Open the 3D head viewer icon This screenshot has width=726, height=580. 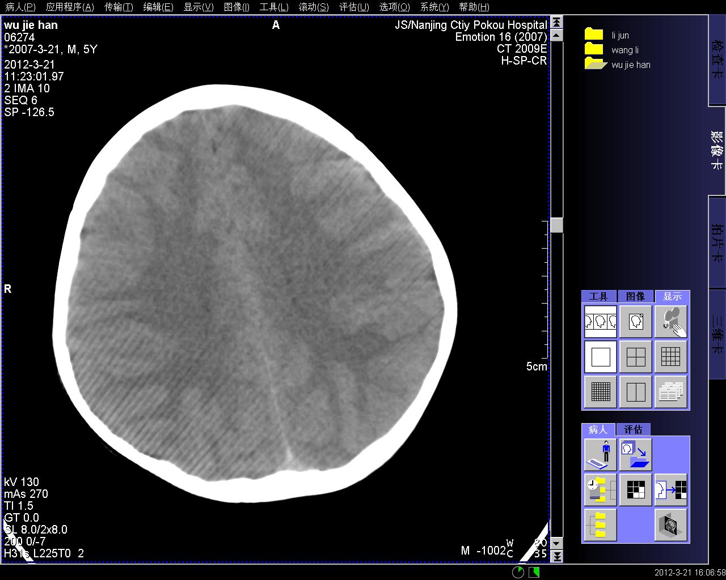pos(670,525)
